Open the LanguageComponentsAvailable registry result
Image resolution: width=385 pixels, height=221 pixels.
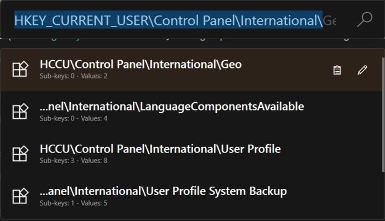coord(171,107)
